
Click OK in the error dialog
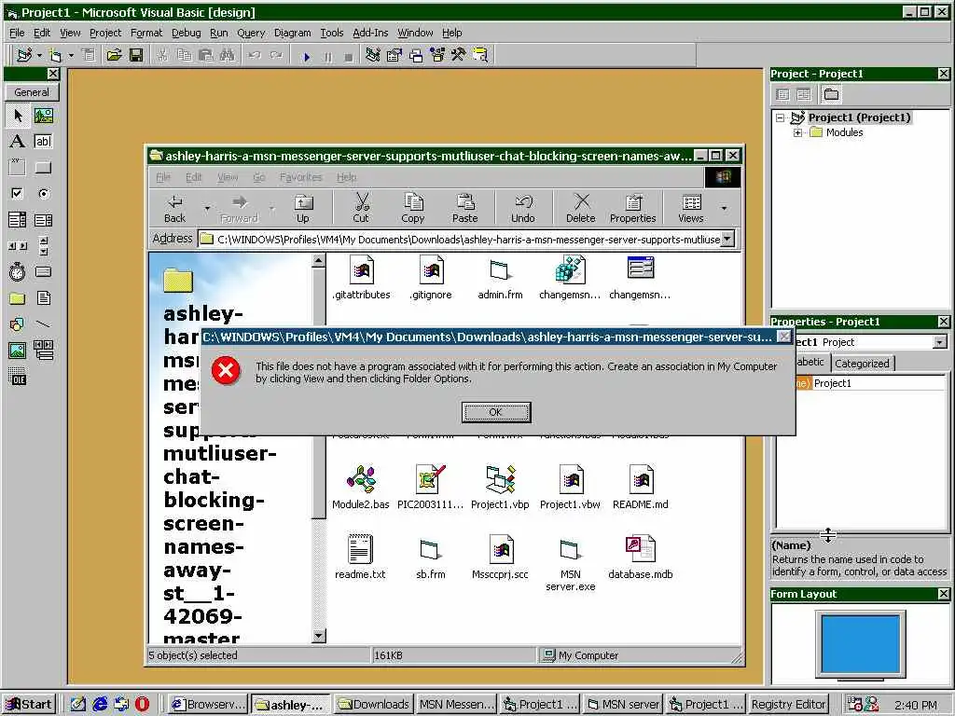click(496, 412)
